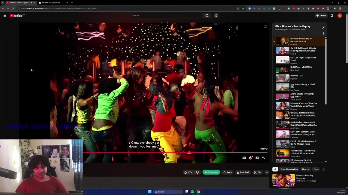
Task: Bookmark this page with star icon
Action: [243, 8]
